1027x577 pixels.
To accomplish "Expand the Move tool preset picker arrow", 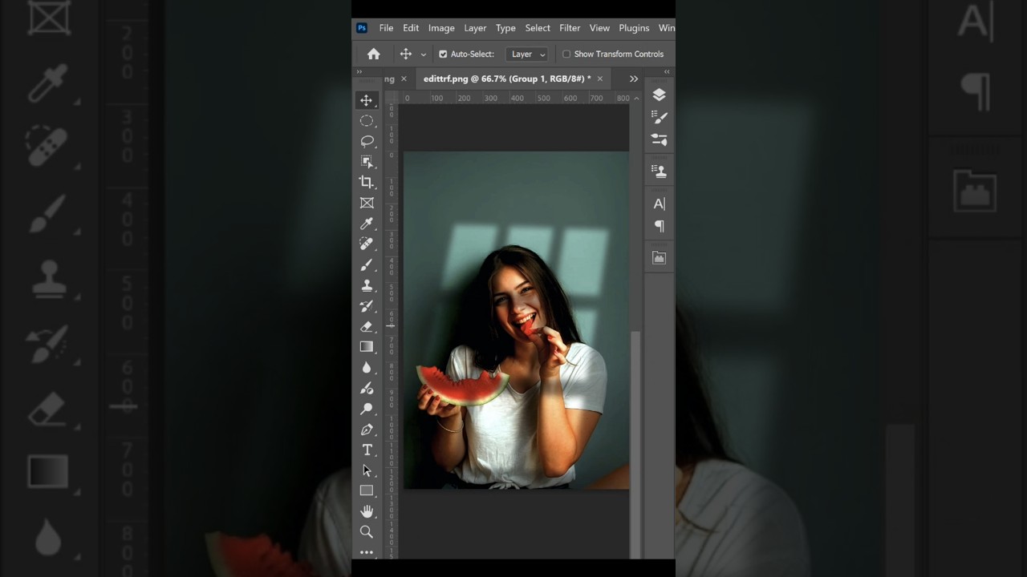I will click(423, 54).
